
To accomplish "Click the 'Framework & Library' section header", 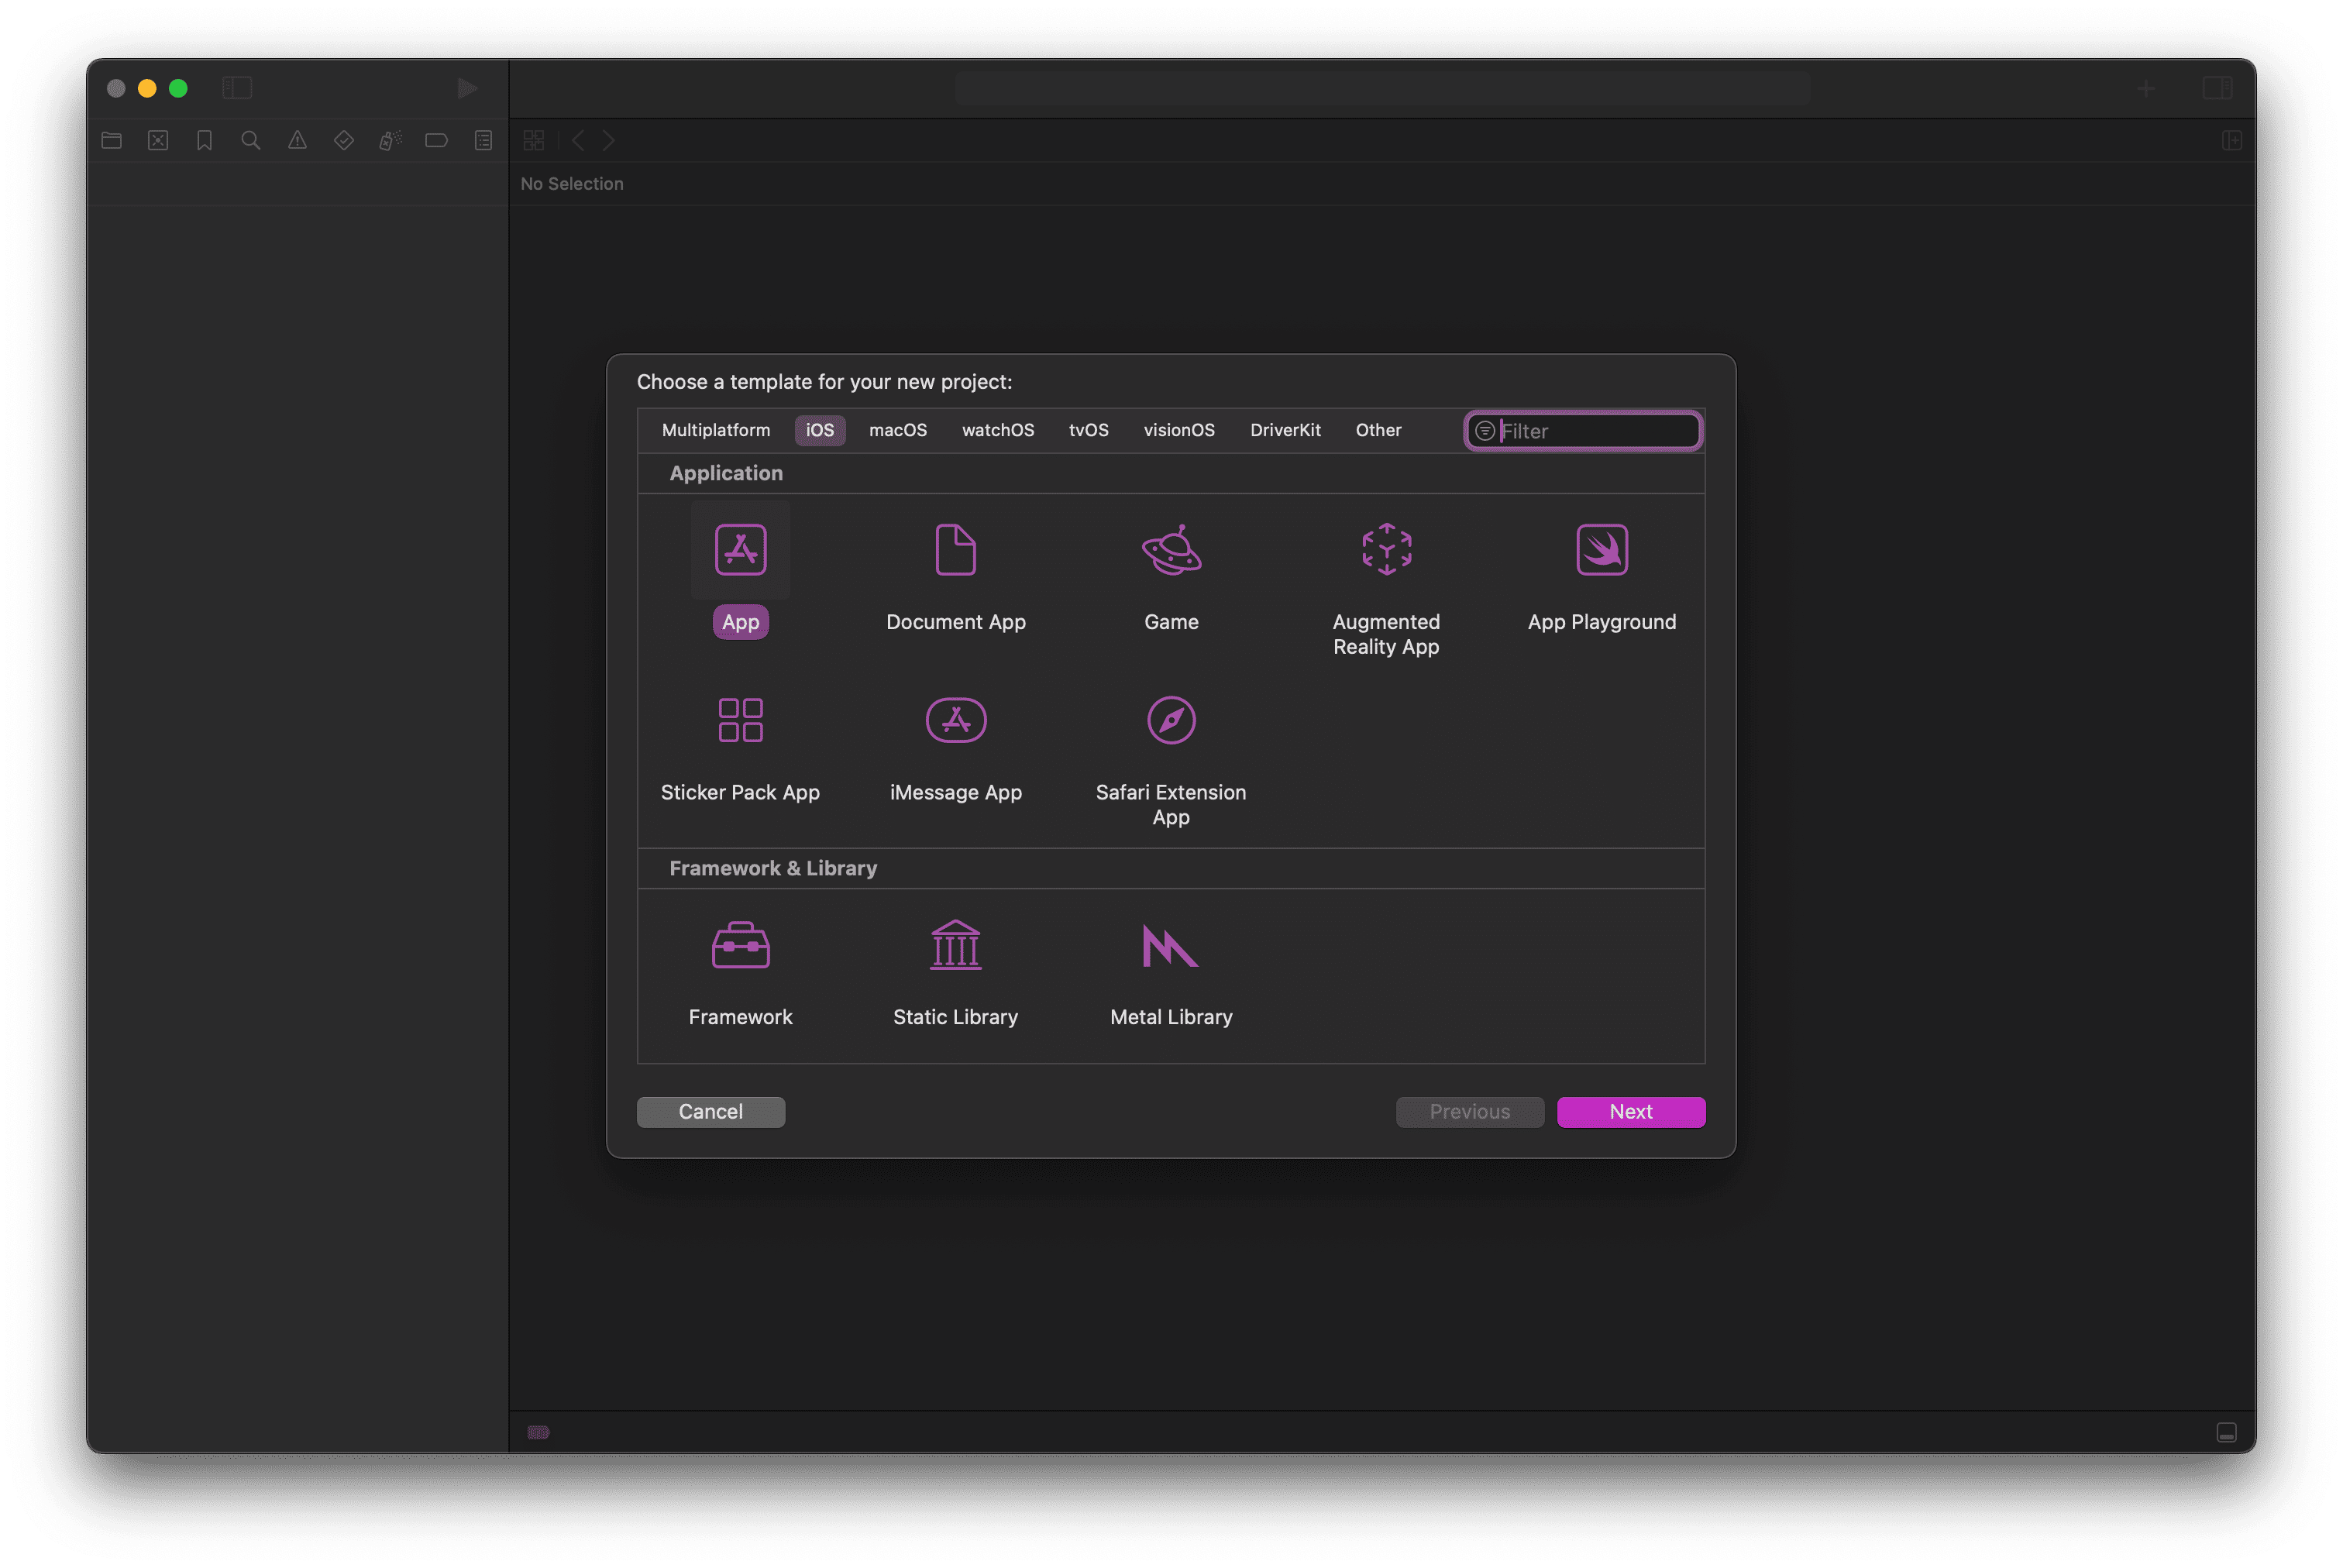I will (773, 868).
